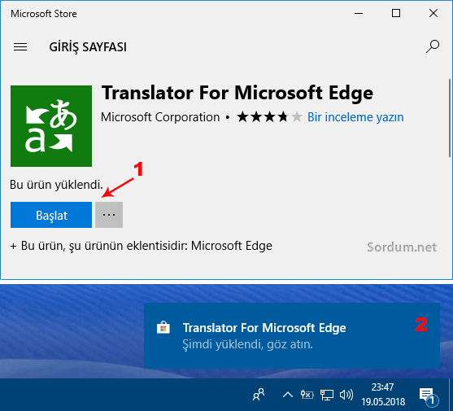Click GİRİŞ SAYFASI header title
The height and width of the screenshot is (411, 453).
[x=88, y=47]
